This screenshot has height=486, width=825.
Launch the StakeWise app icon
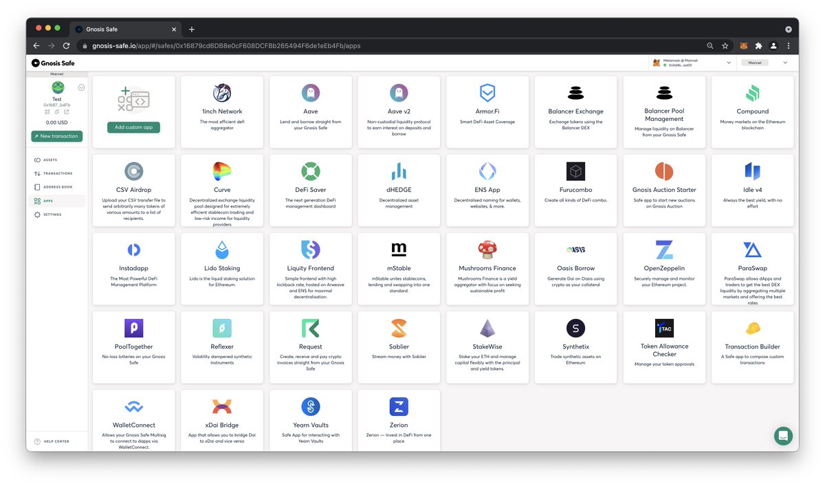coord(487,328)
